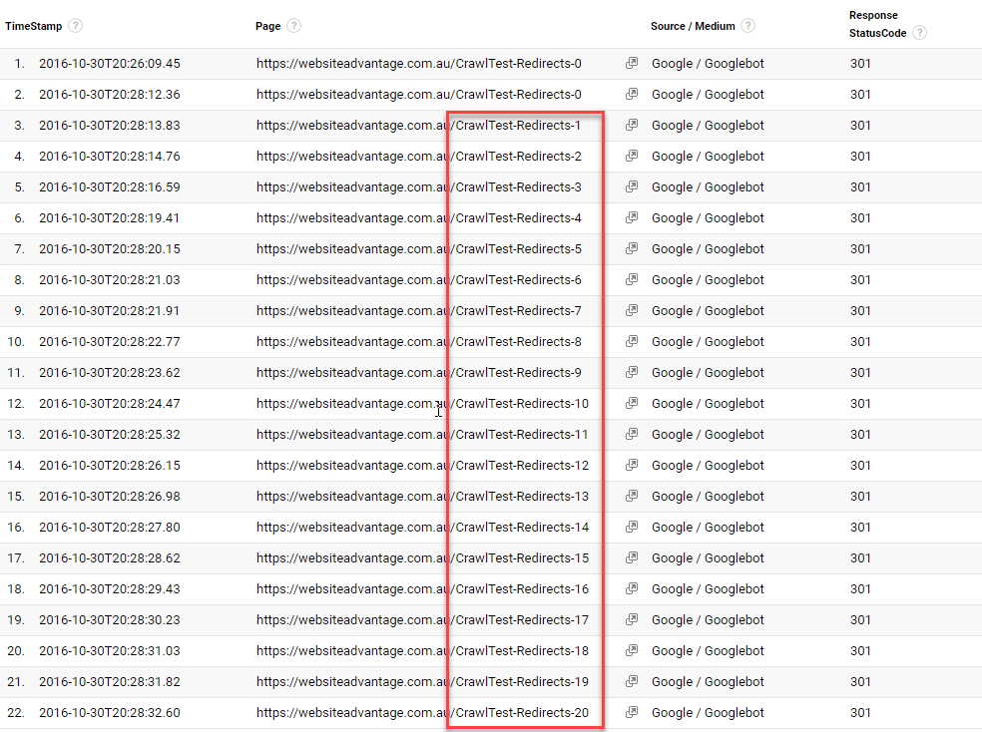Open external link icon for CrawlTest-Redirects-18
This screenshot has height=732, width=982.
[632, 650]
